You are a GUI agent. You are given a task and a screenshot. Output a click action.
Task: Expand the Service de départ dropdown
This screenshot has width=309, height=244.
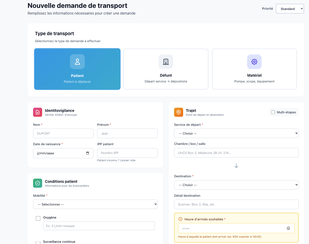pyautogui.click(x=236, y=133)
